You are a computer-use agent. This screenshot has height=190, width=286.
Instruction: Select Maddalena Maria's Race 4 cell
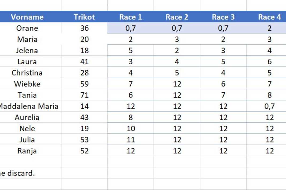point(269,106)
